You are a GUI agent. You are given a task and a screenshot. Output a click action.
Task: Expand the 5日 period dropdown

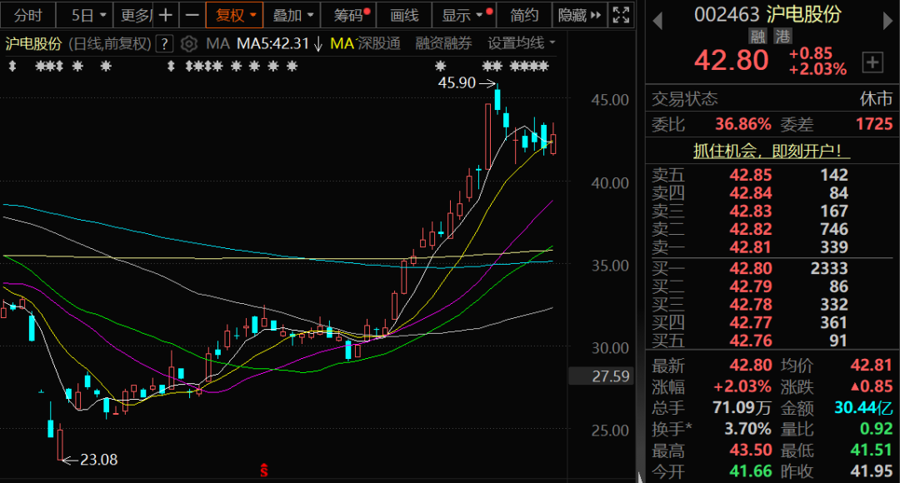pos(88,15)
